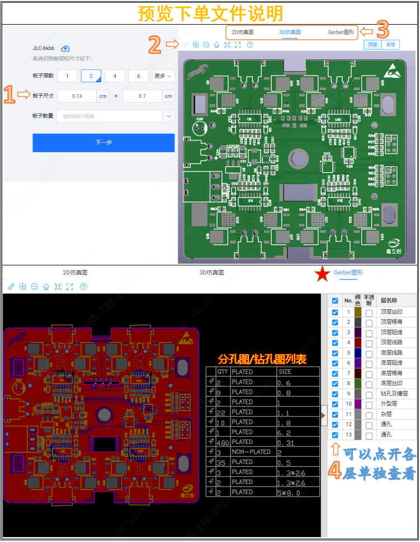Click the board width field showing 9.74
This screenshot has width=420, height=542.
pyautogui.click(x=77, y=96)
